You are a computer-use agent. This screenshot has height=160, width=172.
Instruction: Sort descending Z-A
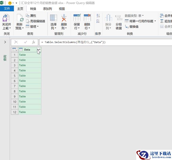click(98, 21)
